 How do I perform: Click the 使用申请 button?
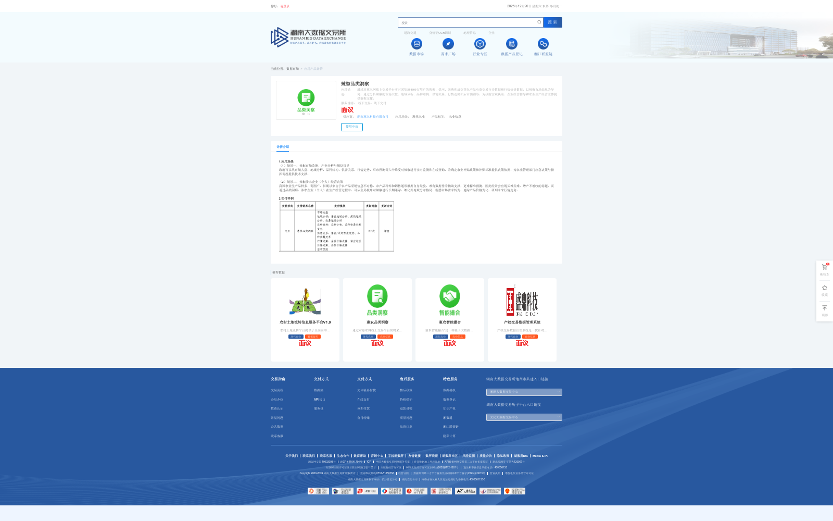(x=352, y=127)
